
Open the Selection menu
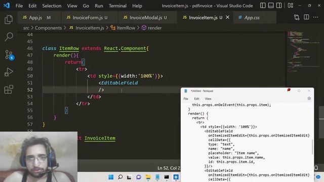[52, 6]
